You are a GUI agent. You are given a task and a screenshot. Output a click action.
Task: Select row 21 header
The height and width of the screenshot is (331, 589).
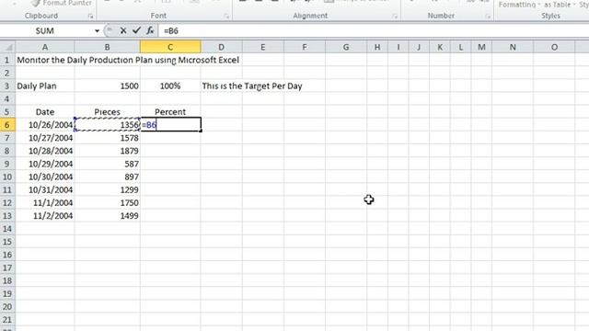pos(7,320)
